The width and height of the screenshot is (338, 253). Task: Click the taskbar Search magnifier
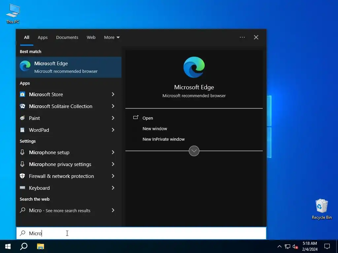(24, 246)
